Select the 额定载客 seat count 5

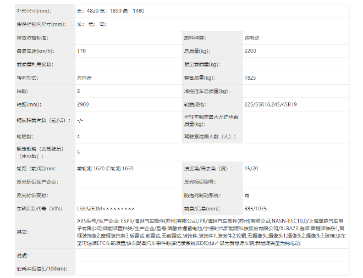point(79,152)
